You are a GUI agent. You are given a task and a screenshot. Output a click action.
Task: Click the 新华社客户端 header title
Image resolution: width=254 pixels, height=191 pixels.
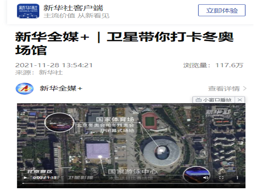[73, 8]
